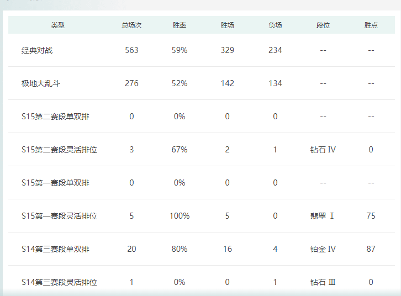Viewport: 401px width, 296px height.
Task: Click the 100% win rate cell
Action: tap(180, 216)
